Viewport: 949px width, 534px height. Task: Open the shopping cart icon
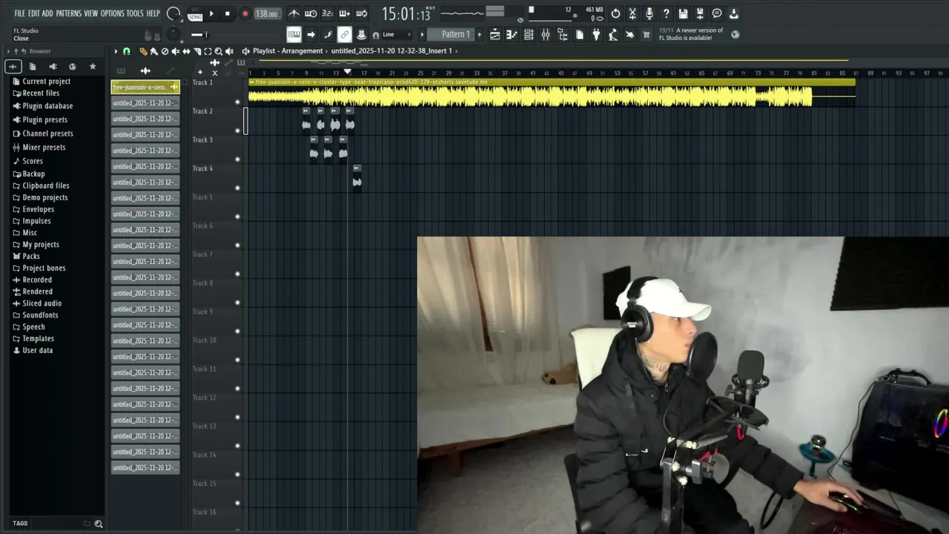tap(646, 34)
